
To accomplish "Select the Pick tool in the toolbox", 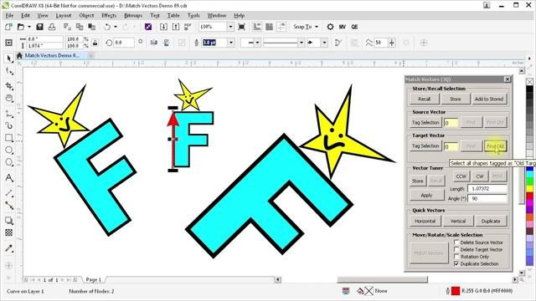I will click(9, 59).
